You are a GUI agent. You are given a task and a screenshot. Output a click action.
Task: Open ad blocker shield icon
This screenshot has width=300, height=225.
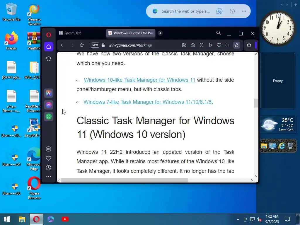202,45
